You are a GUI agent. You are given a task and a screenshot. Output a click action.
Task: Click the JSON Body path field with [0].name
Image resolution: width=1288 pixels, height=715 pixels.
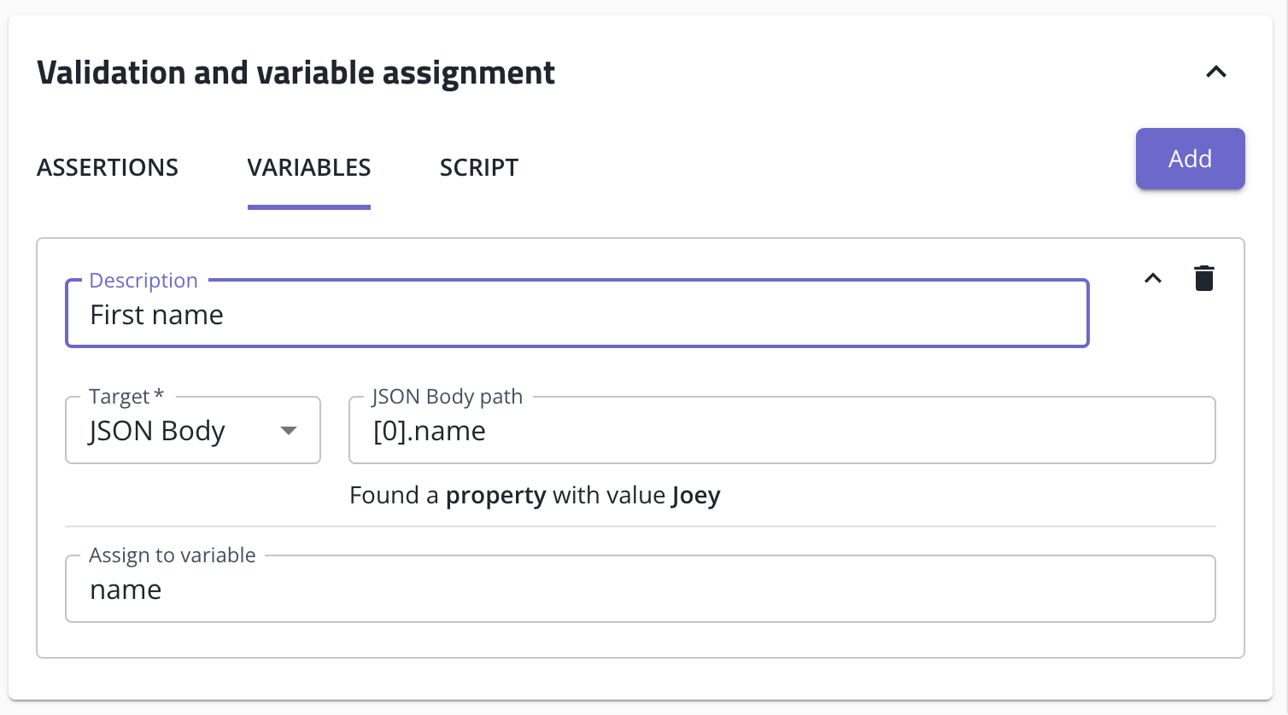[x=782, y=430]
